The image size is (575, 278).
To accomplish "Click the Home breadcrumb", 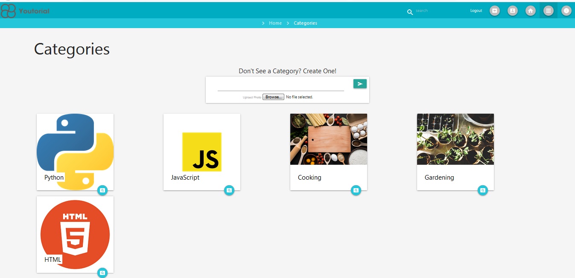I will [x=275, y=23].
